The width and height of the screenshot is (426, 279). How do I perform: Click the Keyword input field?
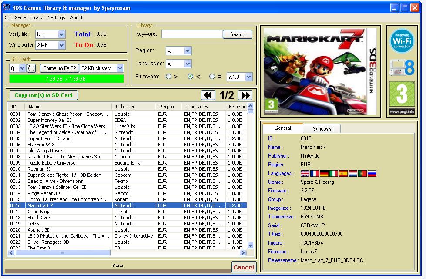pos(192,34)
